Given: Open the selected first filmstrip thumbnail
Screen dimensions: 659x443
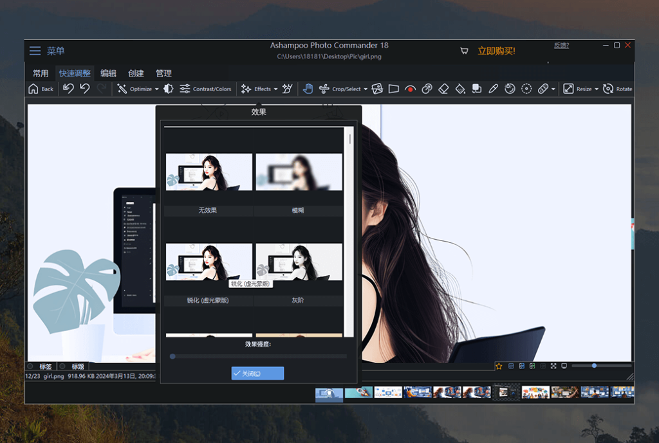Looking at the screenshot, I should pos(329,394).
